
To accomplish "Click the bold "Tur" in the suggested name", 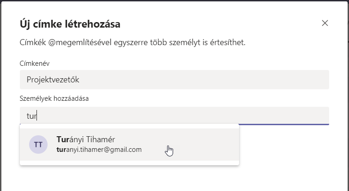I will (62, 139).
